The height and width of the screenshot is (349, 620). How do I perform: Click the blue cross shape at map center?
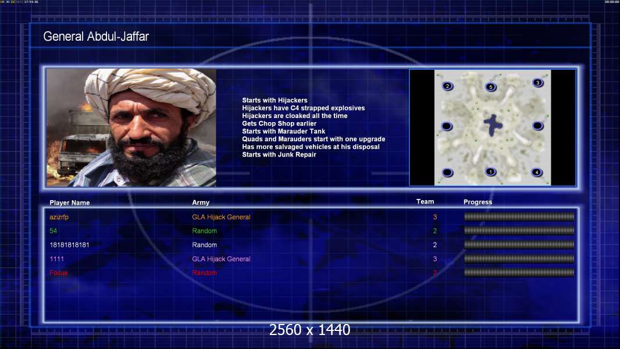click(x=493, y=125)
